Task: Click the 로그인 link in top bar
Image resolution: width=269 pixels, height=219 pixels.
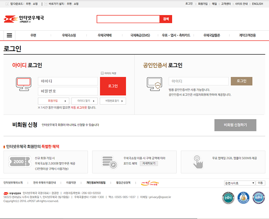Action: click(189, 4)
